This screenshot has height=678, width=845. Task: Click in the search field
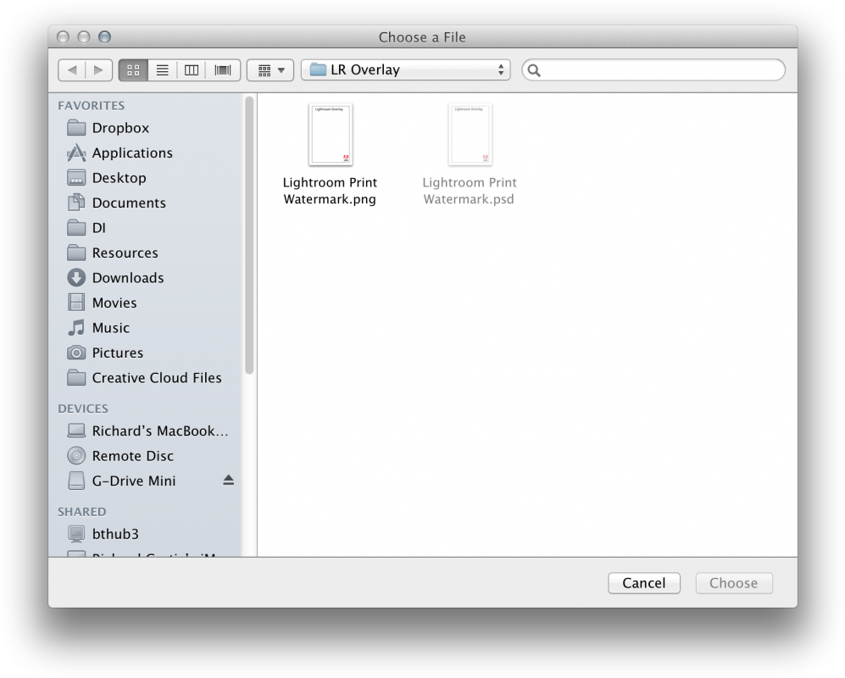pos(661,69)
